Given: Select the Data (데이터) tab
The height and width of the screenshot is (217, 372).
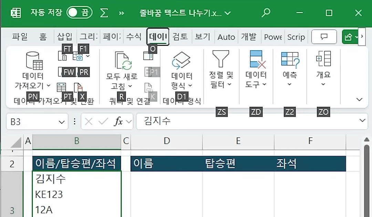Looking at the screenshot, I should pos(158,37).
